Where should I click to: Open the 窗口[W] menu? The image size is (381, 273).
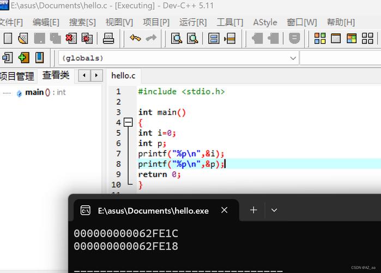pos(302,22)
